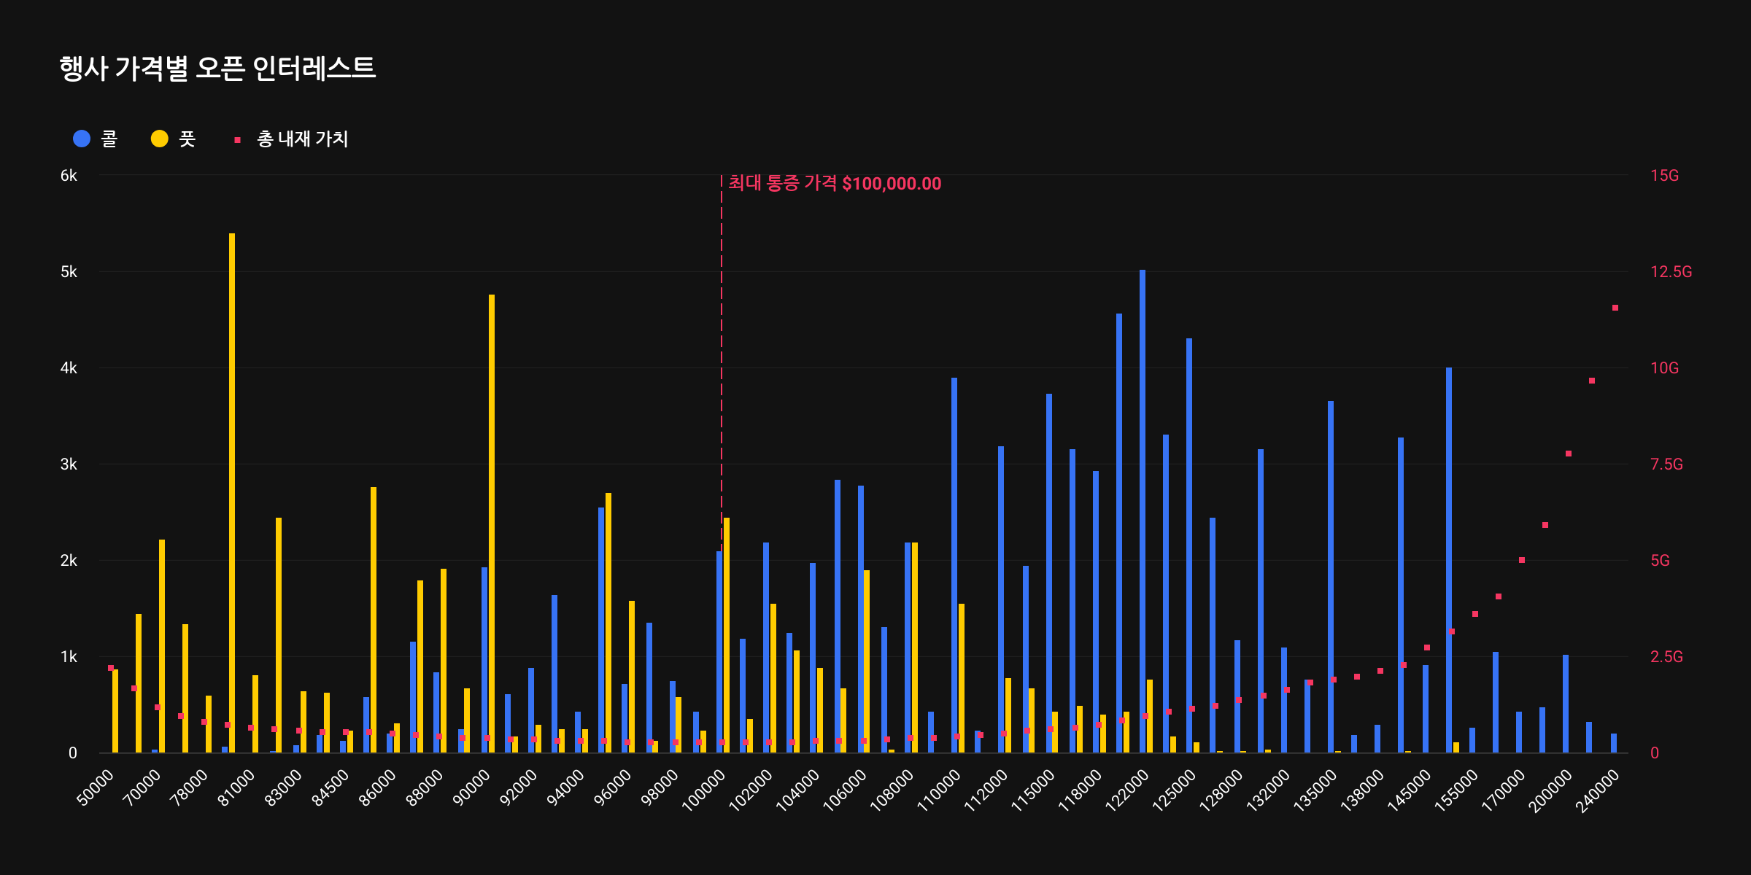
Task: Click the 15G right axis label
Action: pyautogui.click(x=1664, y=176)
